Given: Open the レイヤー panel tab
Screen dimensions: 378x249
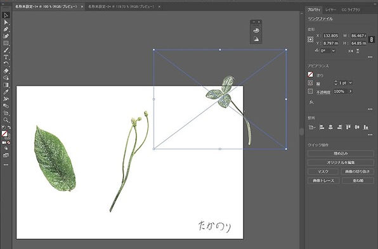Looking at the screenshot, I should click(330, 10).
